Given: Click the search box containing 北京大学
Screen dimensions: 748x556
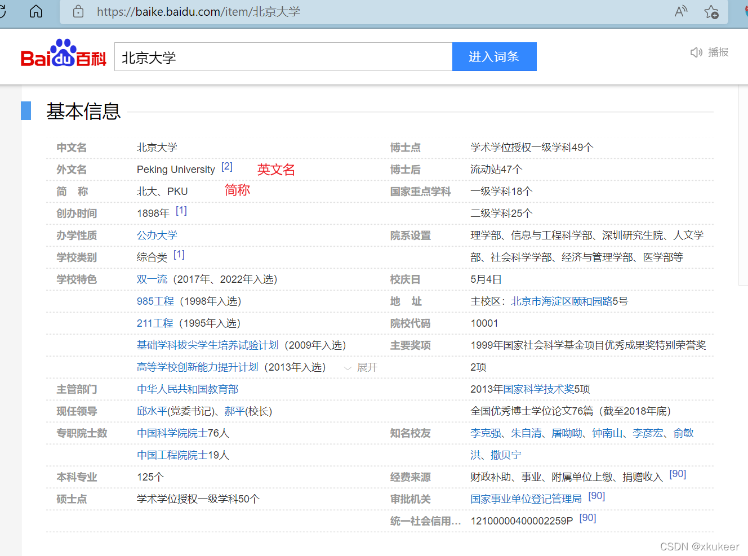Looking at the screenshot, I should point(283,57).
